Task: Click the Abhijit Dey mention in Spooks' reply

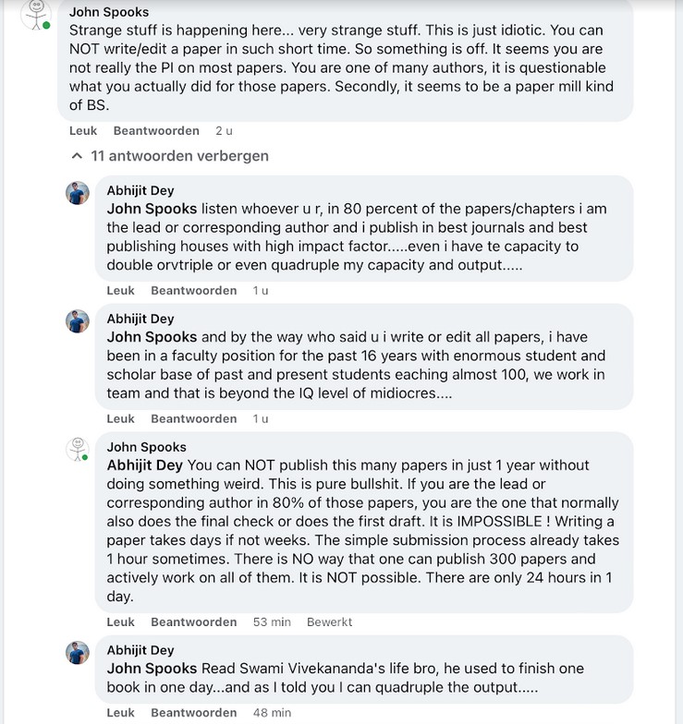Action: 146,465
